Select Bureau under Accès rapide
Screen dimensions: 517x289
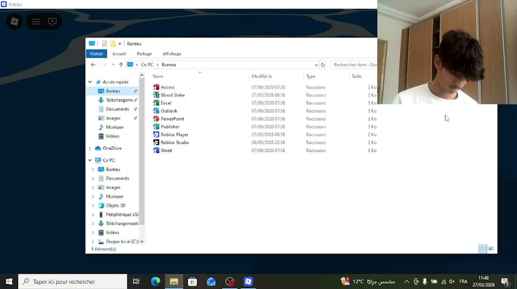pyautogui.click(x=113, y=91)
